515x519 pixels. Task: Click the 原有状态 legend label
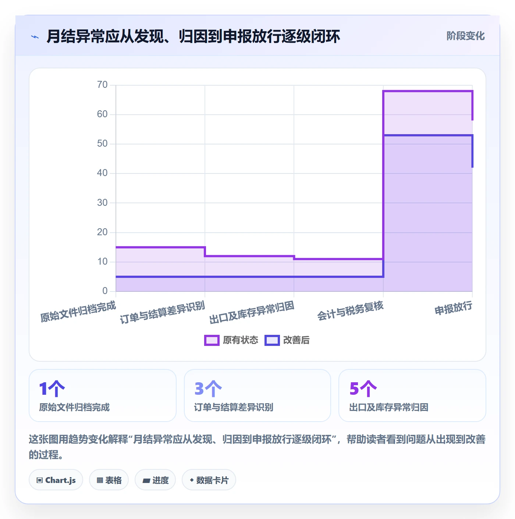(241, 340)
